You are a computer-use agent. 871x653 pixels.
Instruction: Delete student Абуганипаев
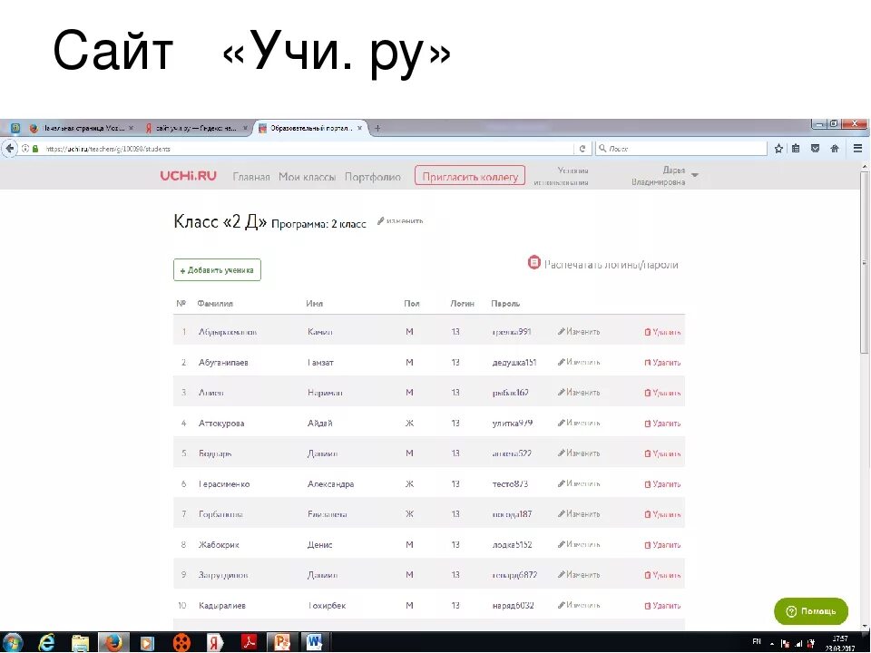[662, 363]
